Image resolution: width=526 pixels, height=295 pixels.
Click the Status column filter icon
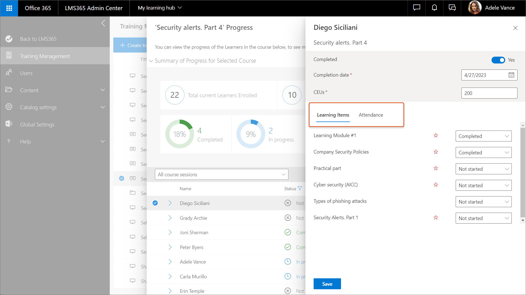pyautogui.click(x=300, y=189)
